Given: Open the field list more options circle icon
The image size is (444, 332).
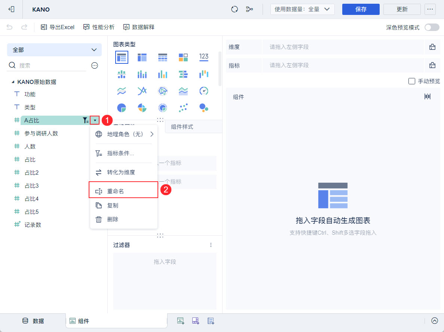Looking at the screenshot, I should point(95,66).
